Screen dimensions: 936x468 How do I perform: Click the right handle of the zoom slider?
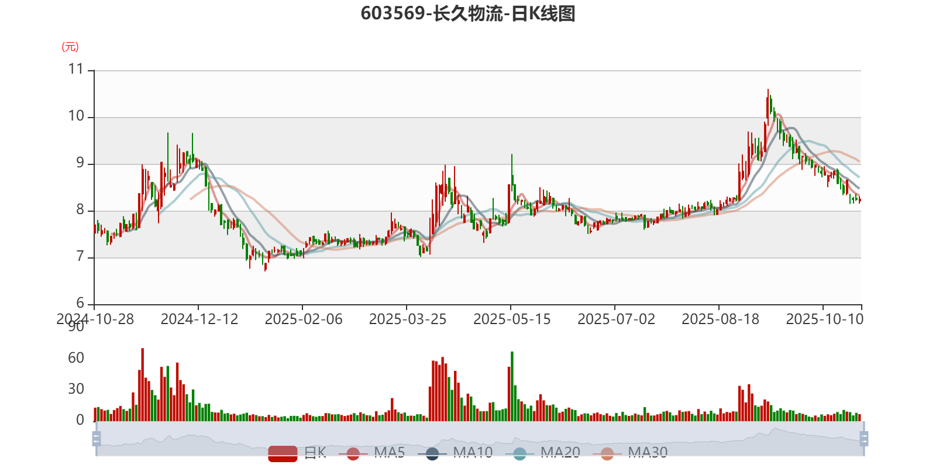(864, 439)
